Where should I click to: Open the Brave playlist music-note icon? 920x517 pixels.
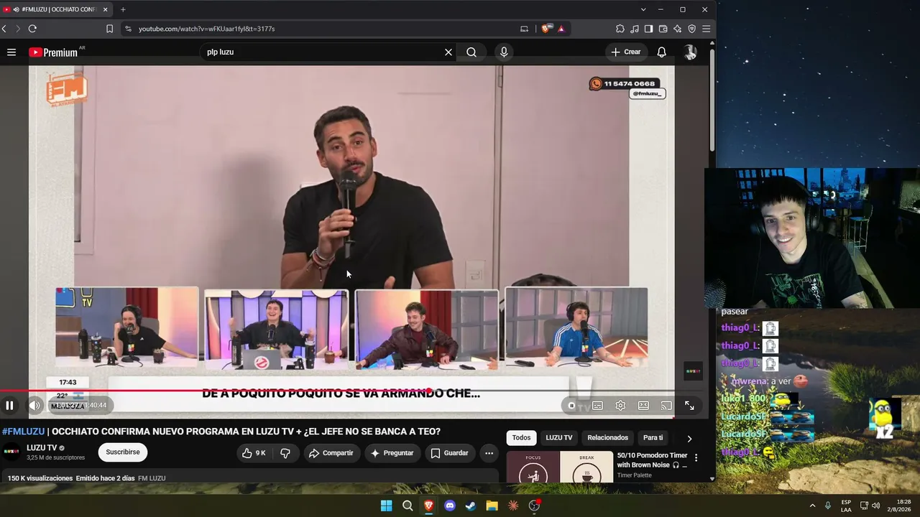click(635, 29)
